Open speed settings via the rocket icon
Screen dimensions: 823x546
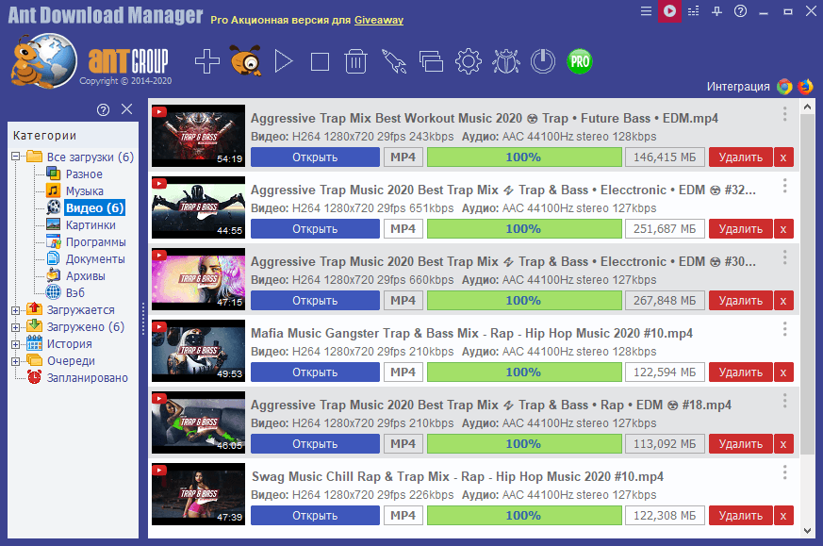click(x=393, y=61)
